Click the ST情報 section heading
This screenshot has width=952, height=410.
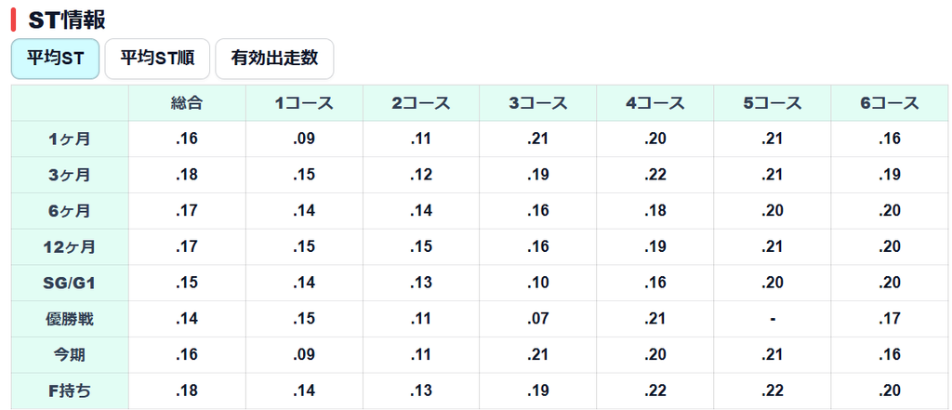[x=67, y=20]
